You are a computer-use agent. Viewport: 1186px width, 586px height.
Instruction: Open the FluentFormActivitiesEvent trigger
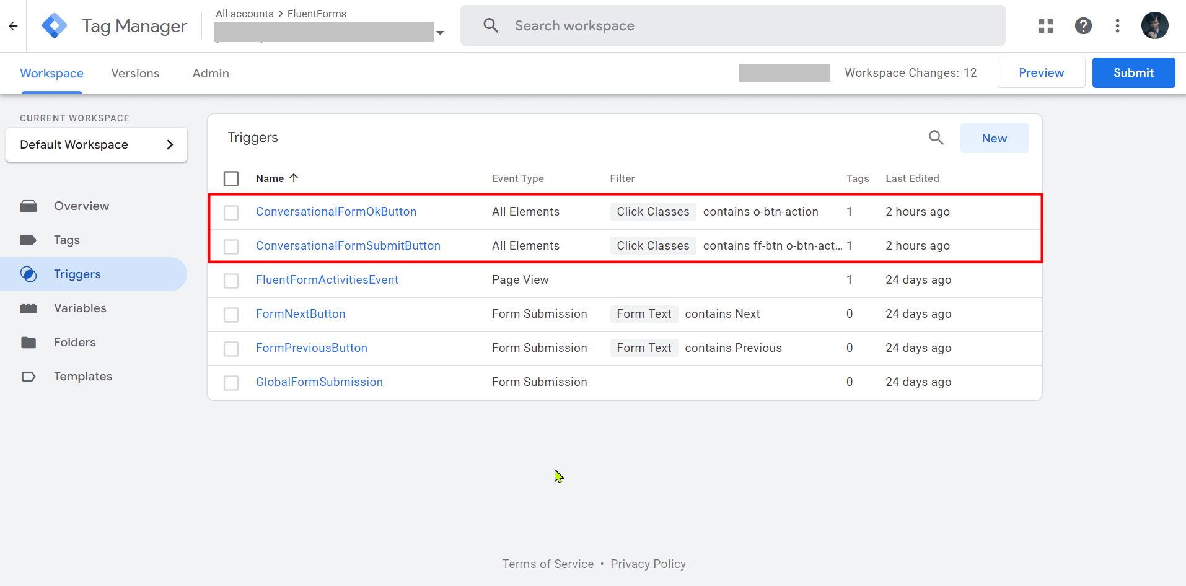327,279
